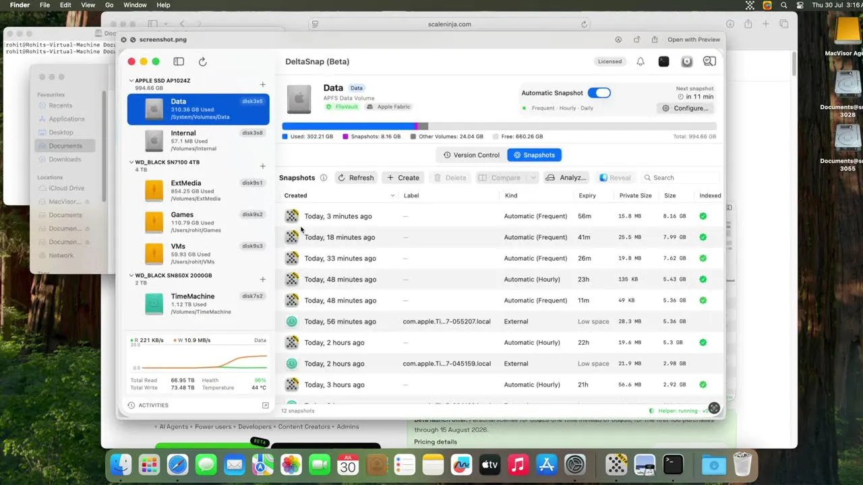Image resolution: width=863 pixels, height=485 pixels.
Task: Open Documents in the Finder window sidebar
Action: 65,146
